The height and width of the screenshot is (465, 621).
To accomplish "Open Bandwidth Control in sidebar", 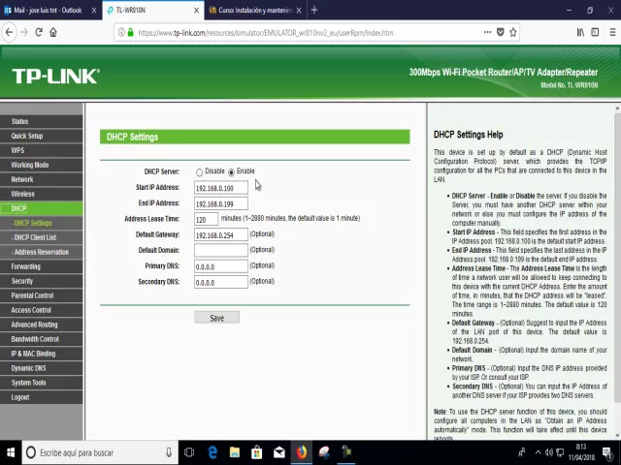I will tap(42, 339).
